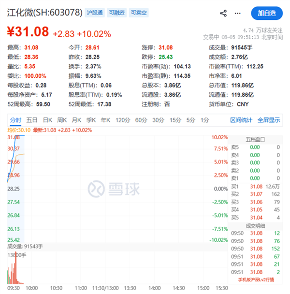Click the 买3 order row at 31.06
The width and height of the screenshot is (290, 294).
pyautogui.click(x=255, y=202)
